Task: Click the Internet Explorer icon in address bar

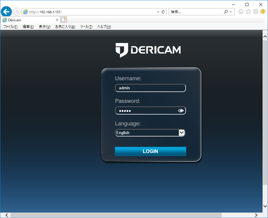Action: [x=25, y=12]
